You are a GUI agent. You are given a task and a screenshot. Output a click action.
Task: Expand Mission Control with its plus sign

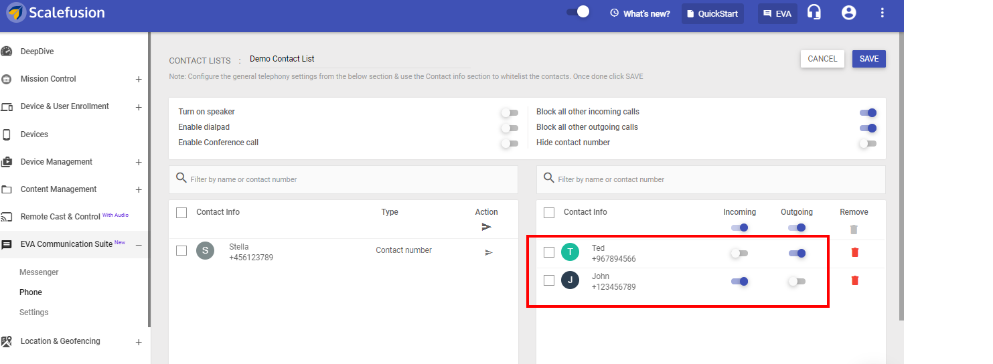tap(139, 80)
